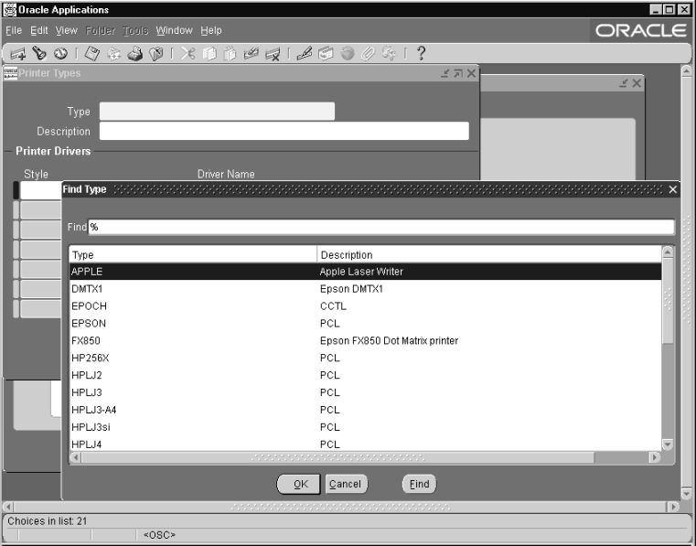Click the list's horizontal scrollbar thumb
The width and height of the screenshot is (696, 546).
click(x=337, y=457)
